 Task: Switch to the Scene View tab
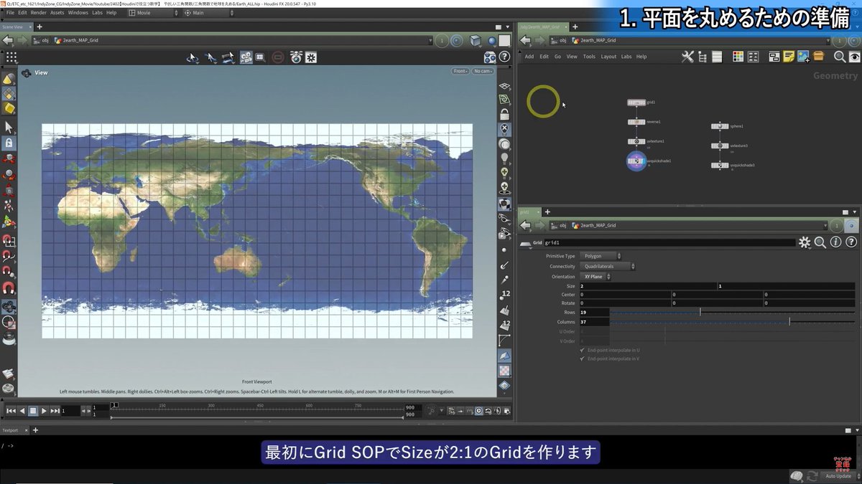tap(13, 27)
